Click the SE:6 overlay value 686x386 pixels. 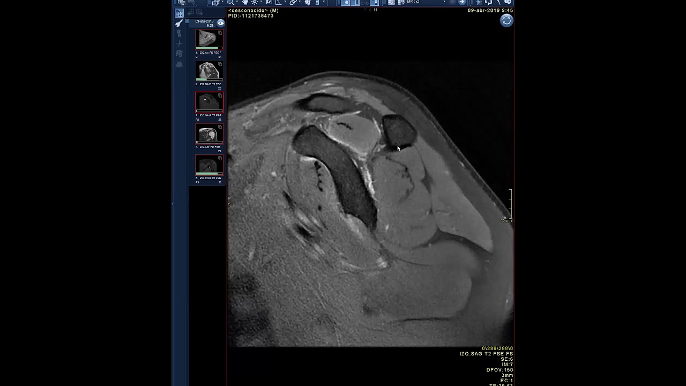[506, 359]
